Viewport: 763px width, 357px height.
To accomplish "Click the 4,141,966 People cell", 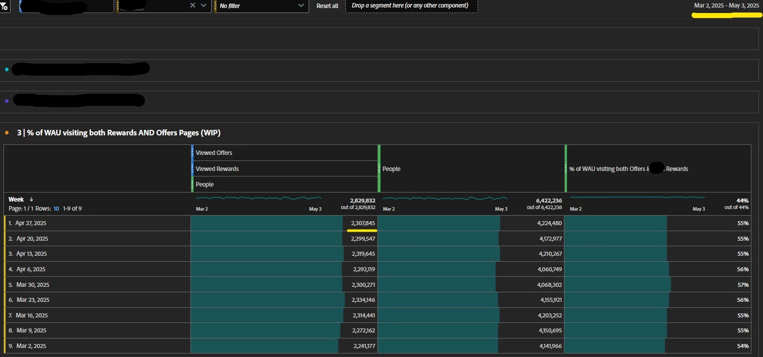I will pyautogui.click(x=471, y=346).
